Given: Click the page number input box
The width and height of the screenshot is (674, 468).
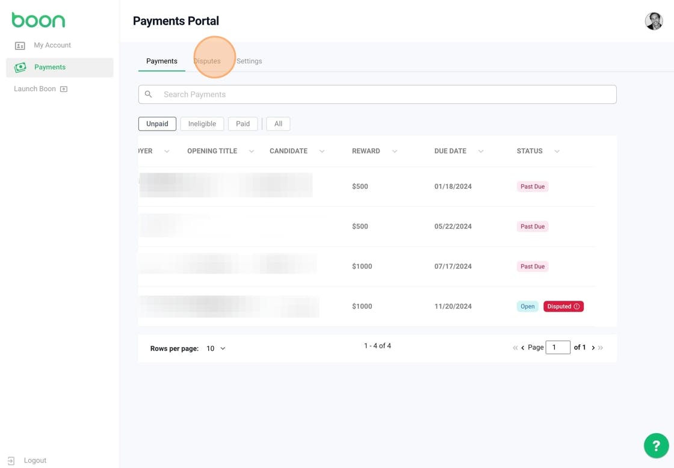Looking at the screenshot, I should 558,347.
